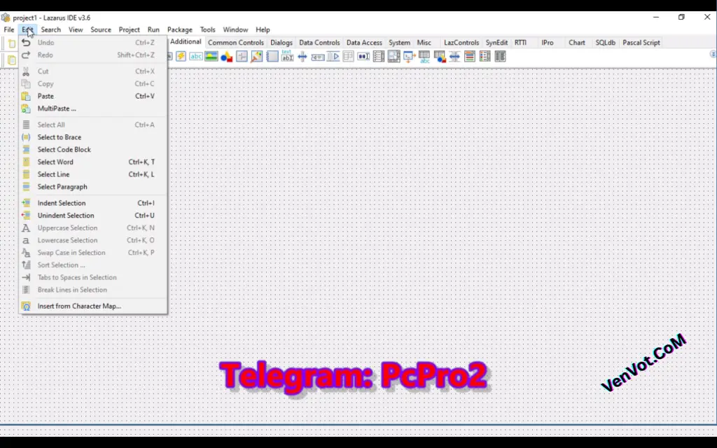Select the TStaticText abc component
The height and width of the screenshot is (448, 717).
point(196,56)
